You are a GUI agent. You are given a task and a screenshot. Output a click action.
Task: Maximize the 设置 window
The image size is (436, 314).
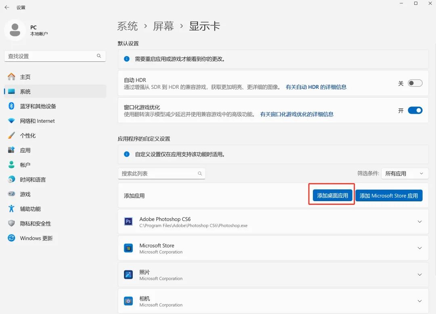pyautogui.click(x=416, y=3)
